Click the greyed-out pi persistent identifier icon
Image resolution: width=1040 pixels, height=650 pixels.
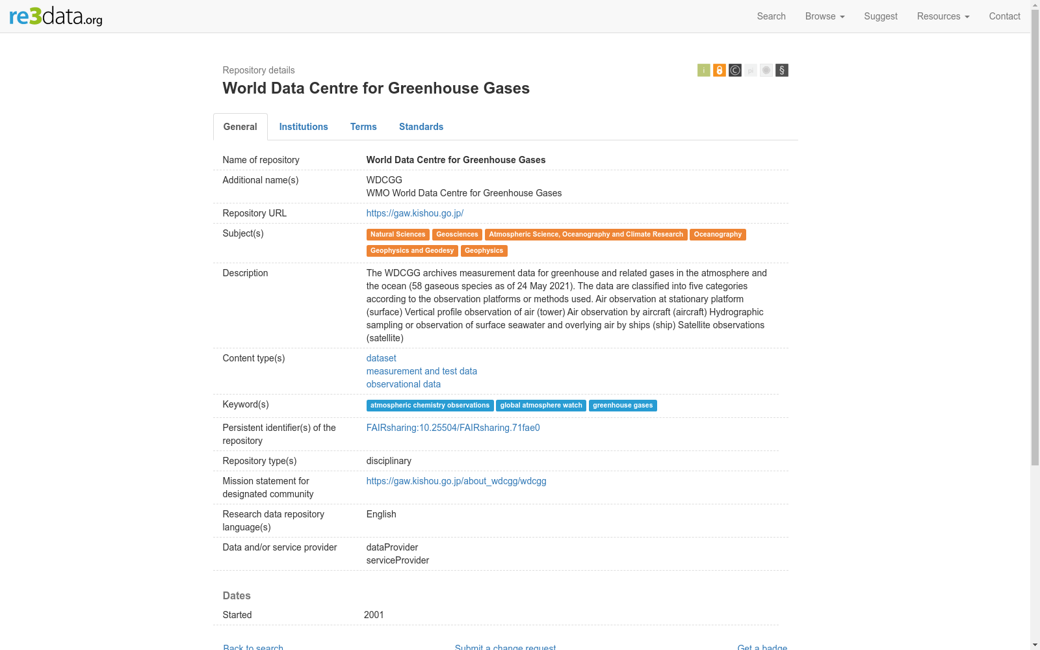tap(750, 70)
